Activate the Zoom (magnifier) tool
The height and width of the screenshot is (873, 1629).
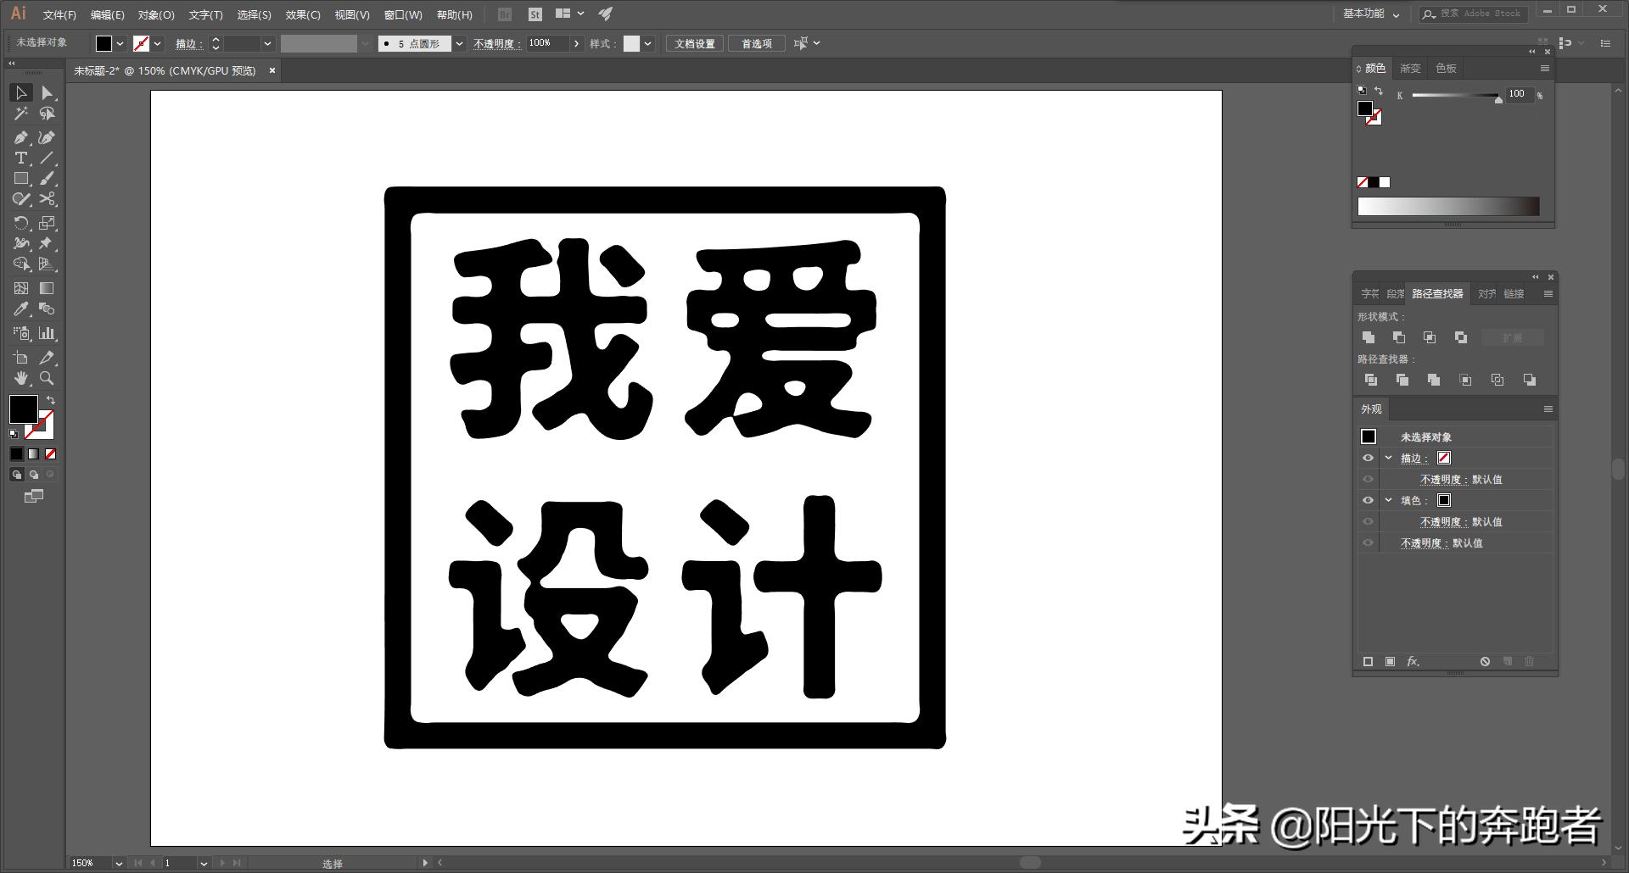tap(48, 379)
